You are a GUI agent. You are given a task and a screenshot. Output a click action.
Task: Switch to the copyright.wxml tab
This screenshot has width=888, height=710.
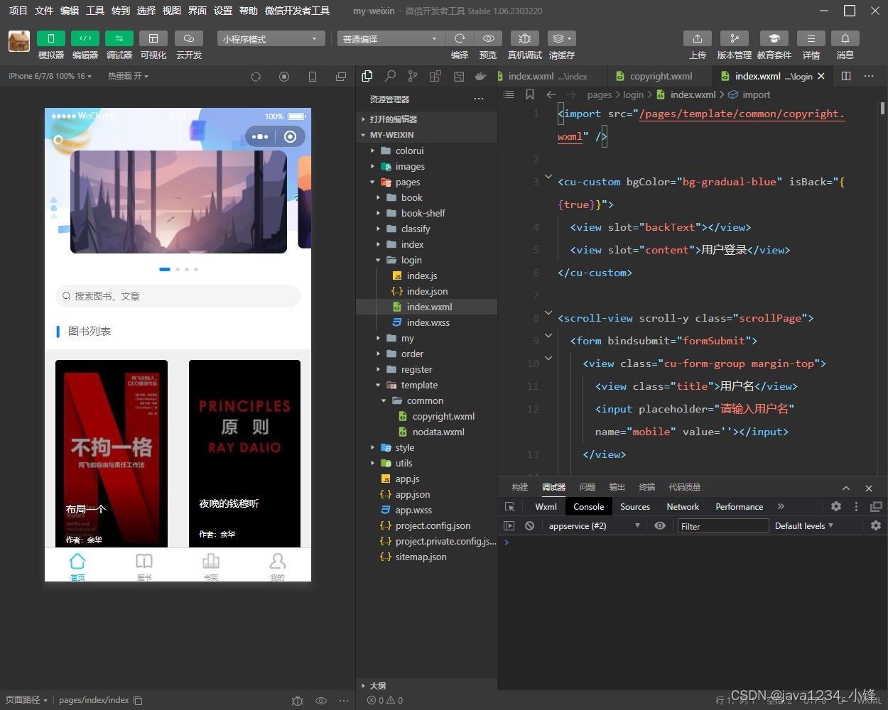(659, 76)
